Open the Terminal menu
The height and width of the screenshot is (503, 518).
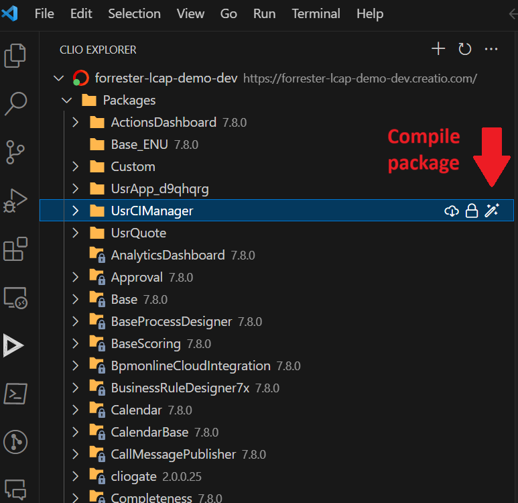316,13
